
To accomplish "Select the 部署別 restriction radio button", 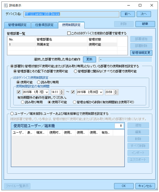I will (x=12, y=66).
